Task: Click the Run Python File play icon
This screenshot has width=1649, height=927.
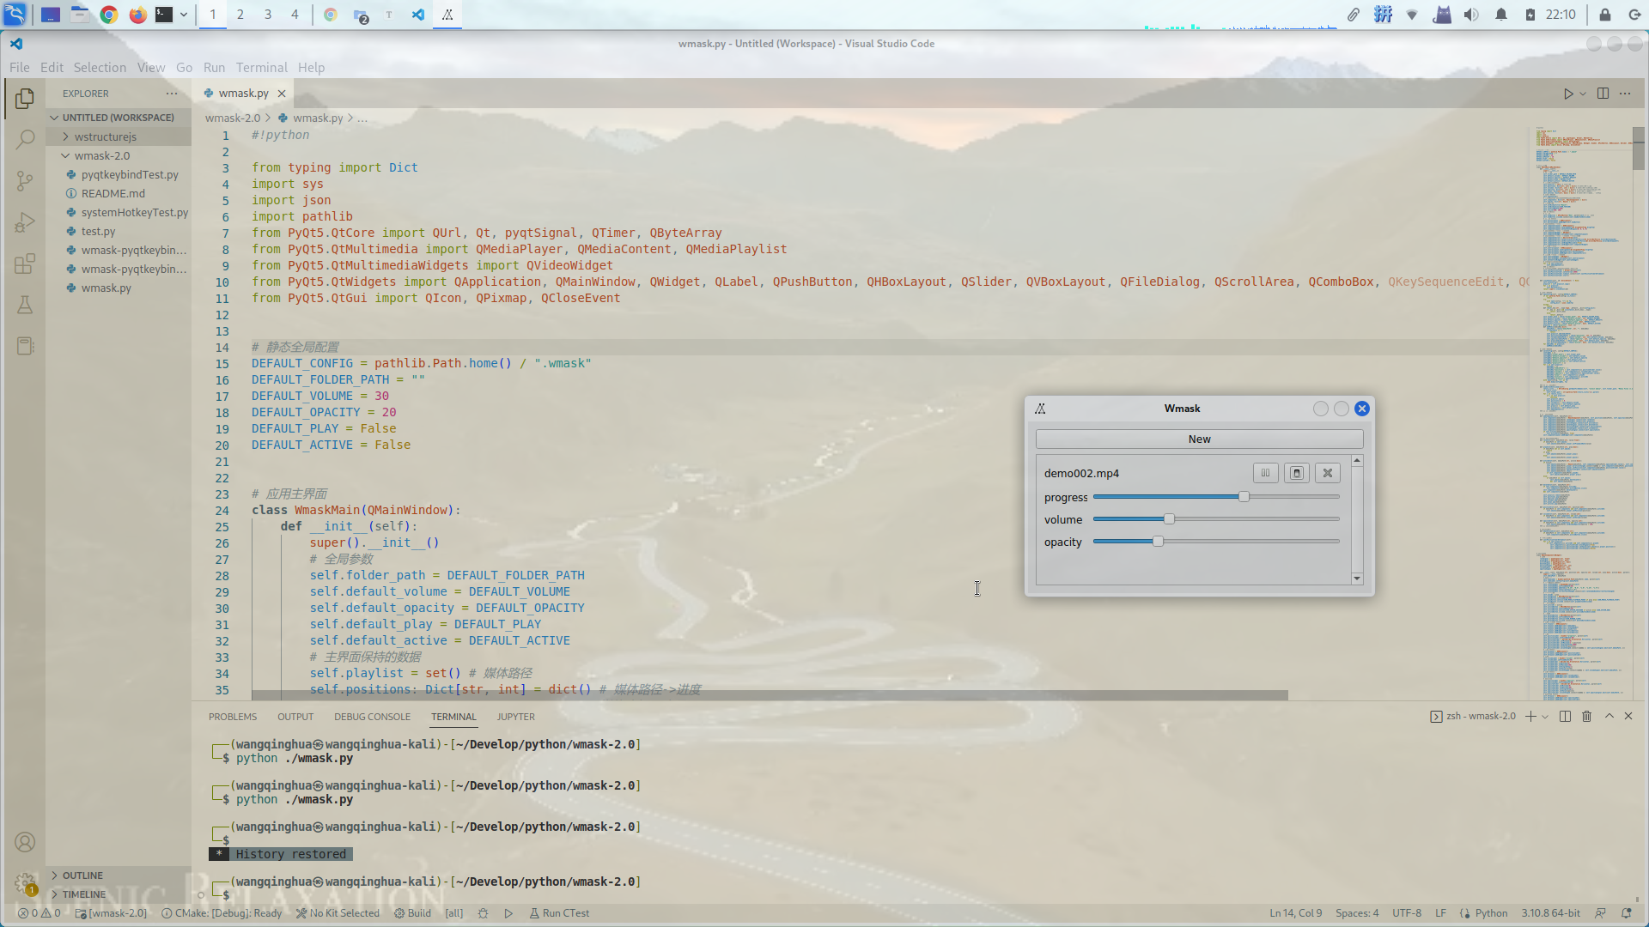Action: 1568,94
